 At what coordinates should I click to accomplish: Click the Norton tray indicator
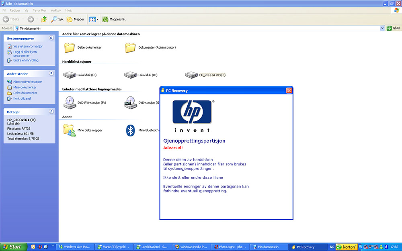pyautogui.click(x=347, y=247)
